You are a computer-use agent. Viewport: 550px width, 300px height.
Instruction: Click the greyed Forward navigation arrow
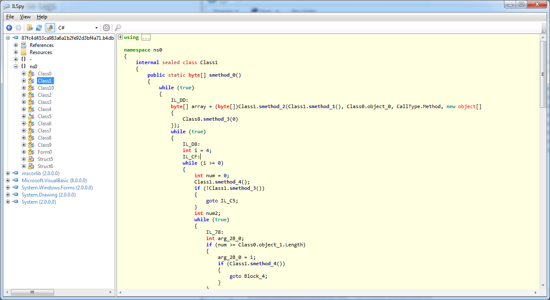tap(18, 28)
